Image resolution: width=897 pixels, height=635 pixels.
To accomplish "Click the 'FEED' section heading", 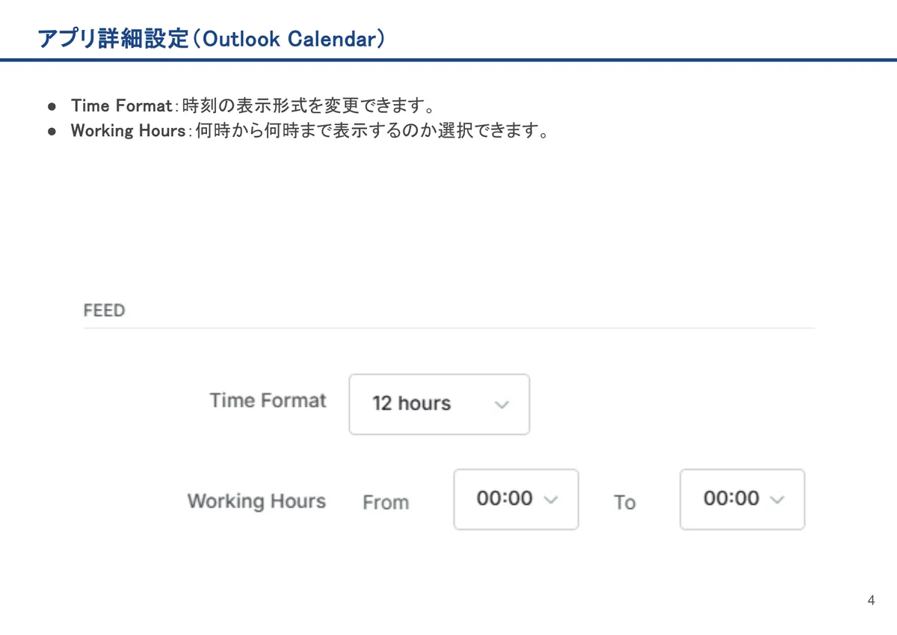I will (x=104, y=310).
